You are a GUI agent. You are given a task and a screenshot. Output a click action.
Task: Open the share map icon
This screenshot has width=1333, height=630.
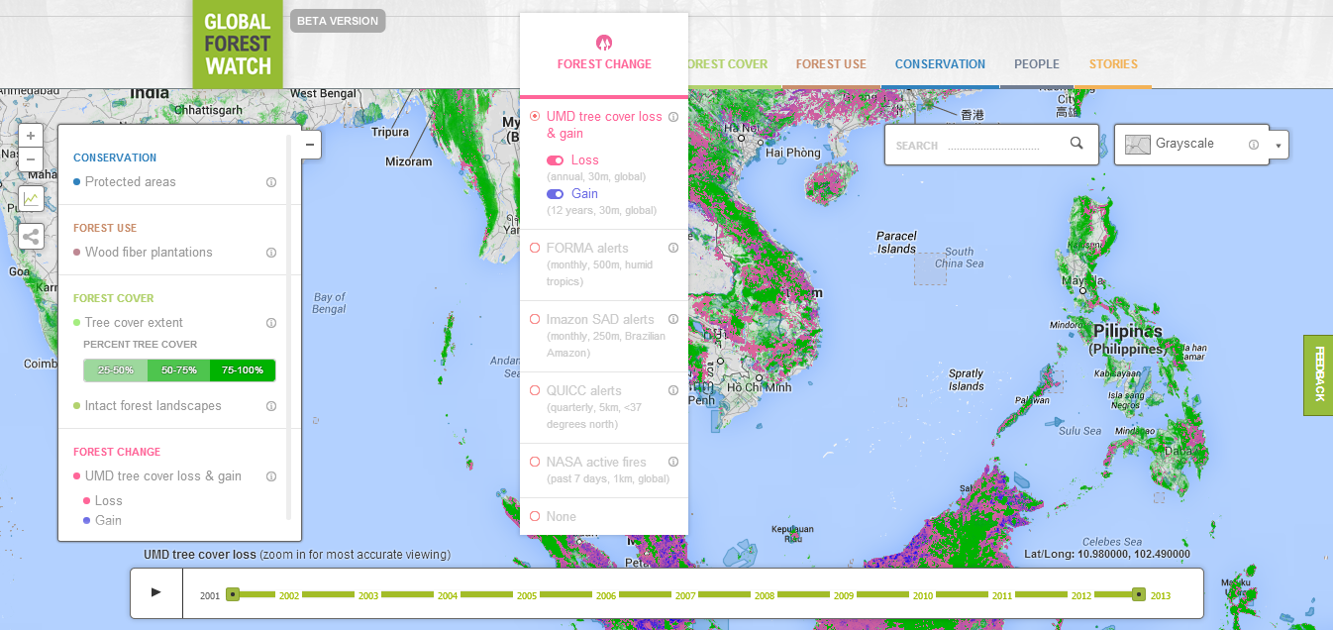click(31, 237)
